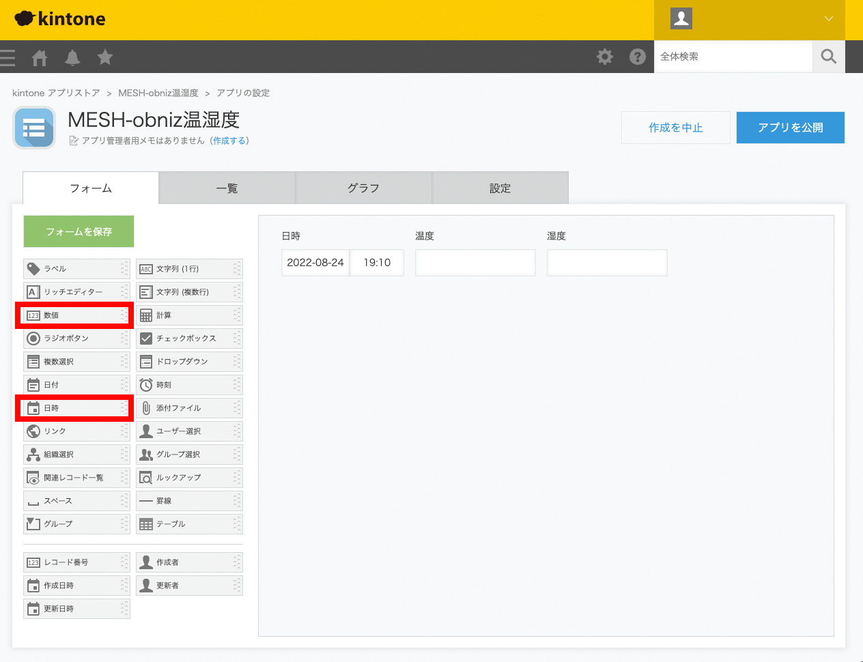Select the ルックアップ field element

(189, 478)
